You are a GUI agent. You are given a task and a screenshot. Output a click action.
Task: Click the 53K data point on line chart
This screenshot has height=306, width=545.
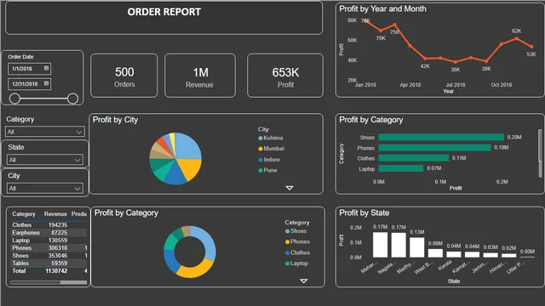[x=531, y=47]
